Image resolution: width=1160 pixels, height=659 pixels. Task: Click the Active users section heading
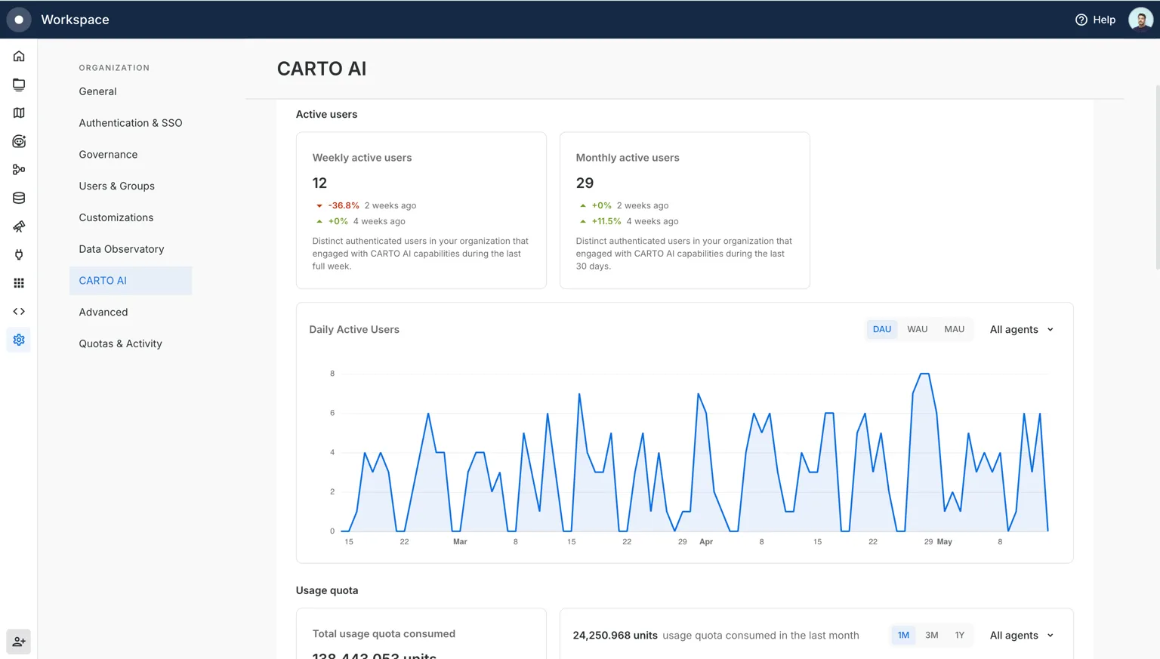(x=326, y=114)
